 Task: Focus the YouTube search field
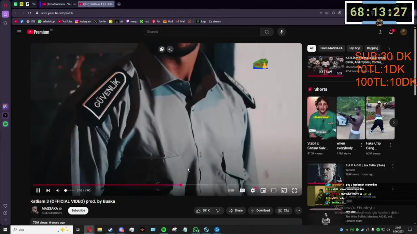202,32
